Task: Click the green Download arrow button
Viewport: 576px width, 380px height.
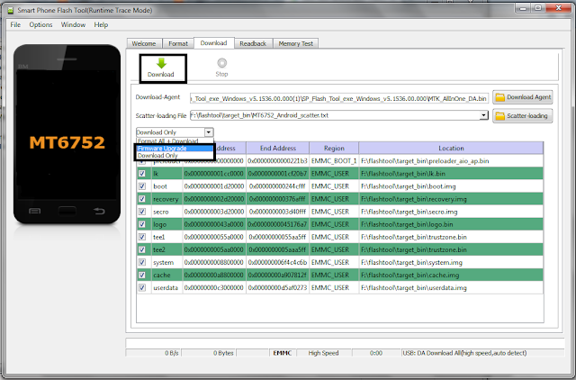Action: pos(161,68)
